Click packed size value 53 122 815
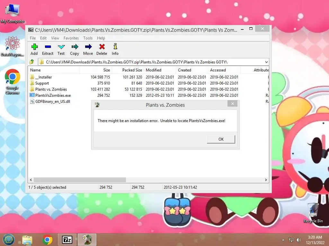This screenshot has height=246, width=329. pos(133,89)
